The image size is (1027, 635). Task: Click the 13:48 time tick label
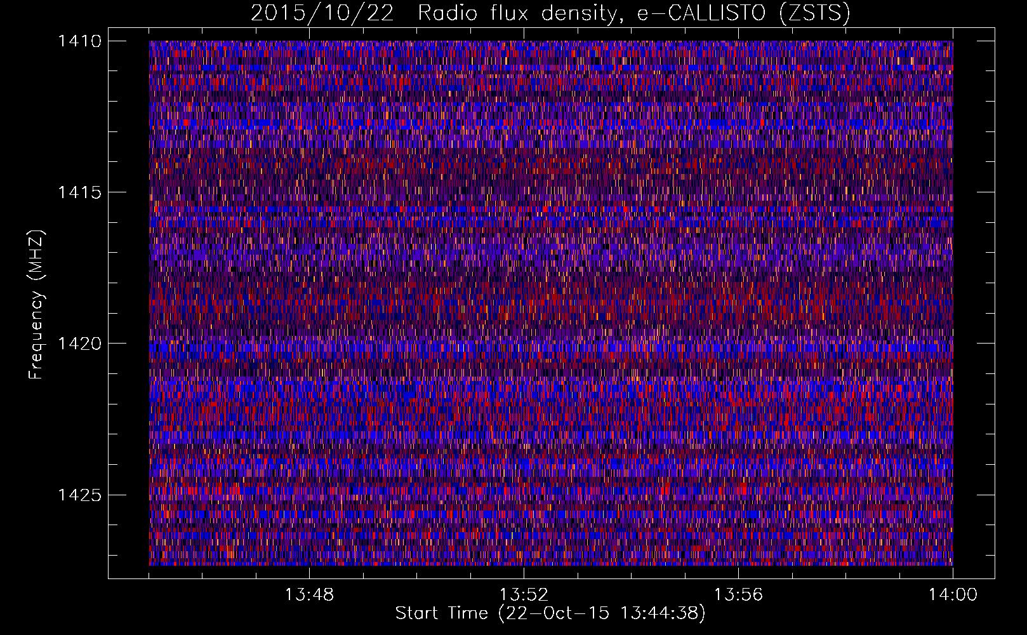tap(309, 595)
